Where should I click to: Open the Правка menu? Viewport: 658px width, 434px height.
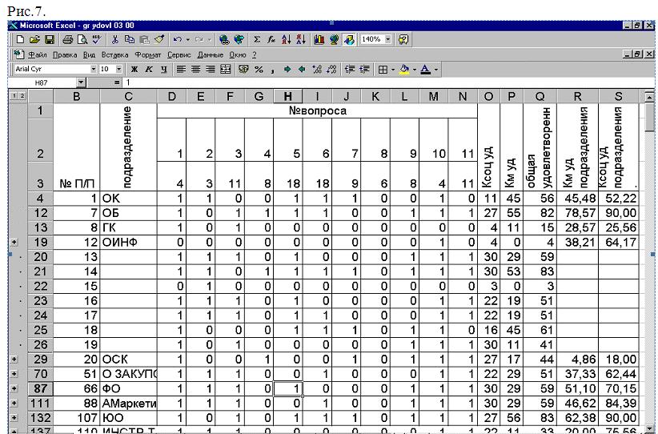pos(65,55)
